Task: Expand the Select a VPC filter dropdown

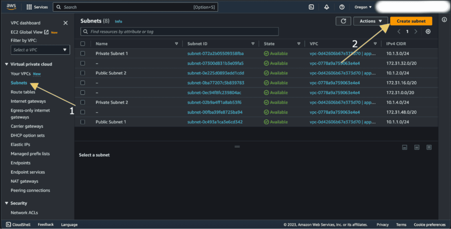Action: click(40, 50)
